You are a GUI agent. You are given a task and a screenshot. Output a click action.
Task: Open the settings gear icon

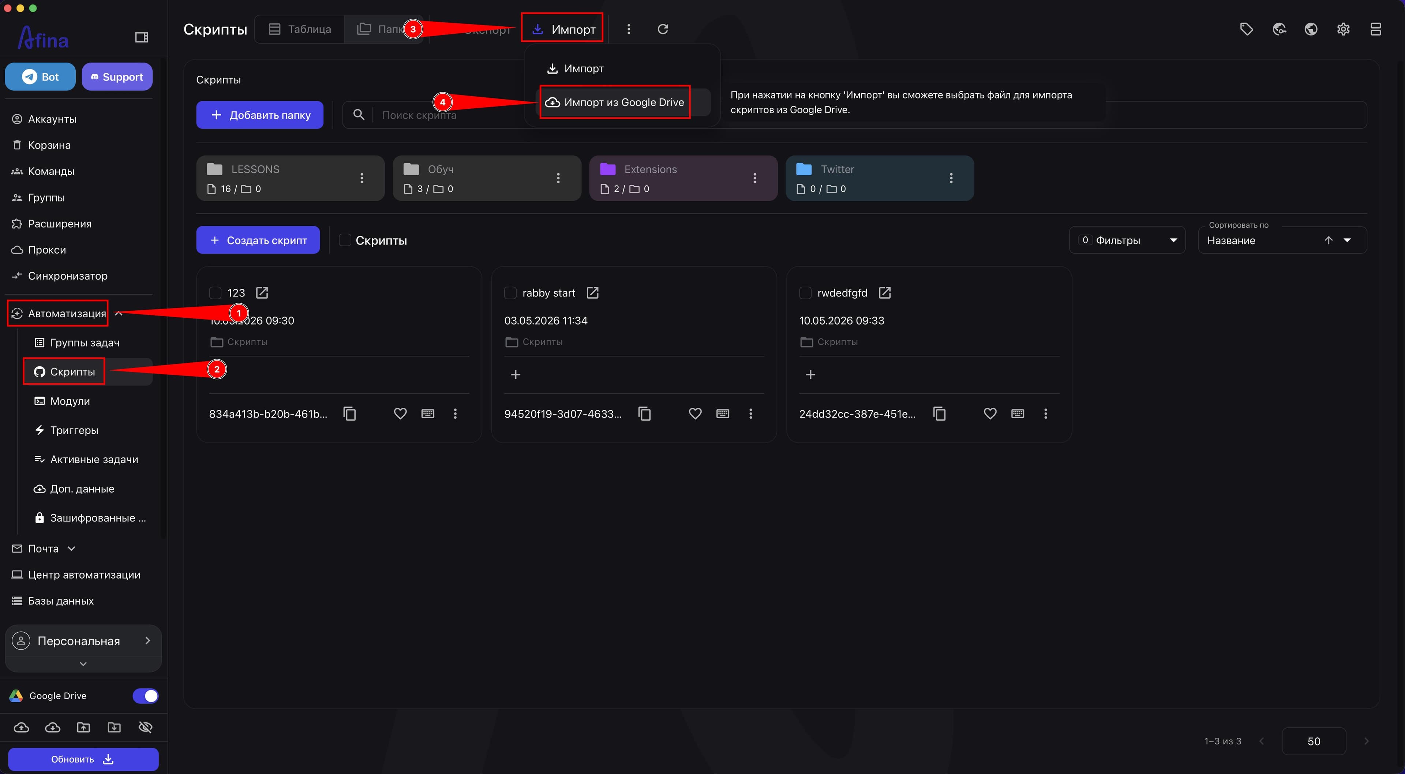1344,29
